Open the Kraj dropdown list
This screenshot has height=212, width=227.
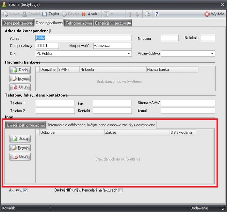tap(129, 54)
